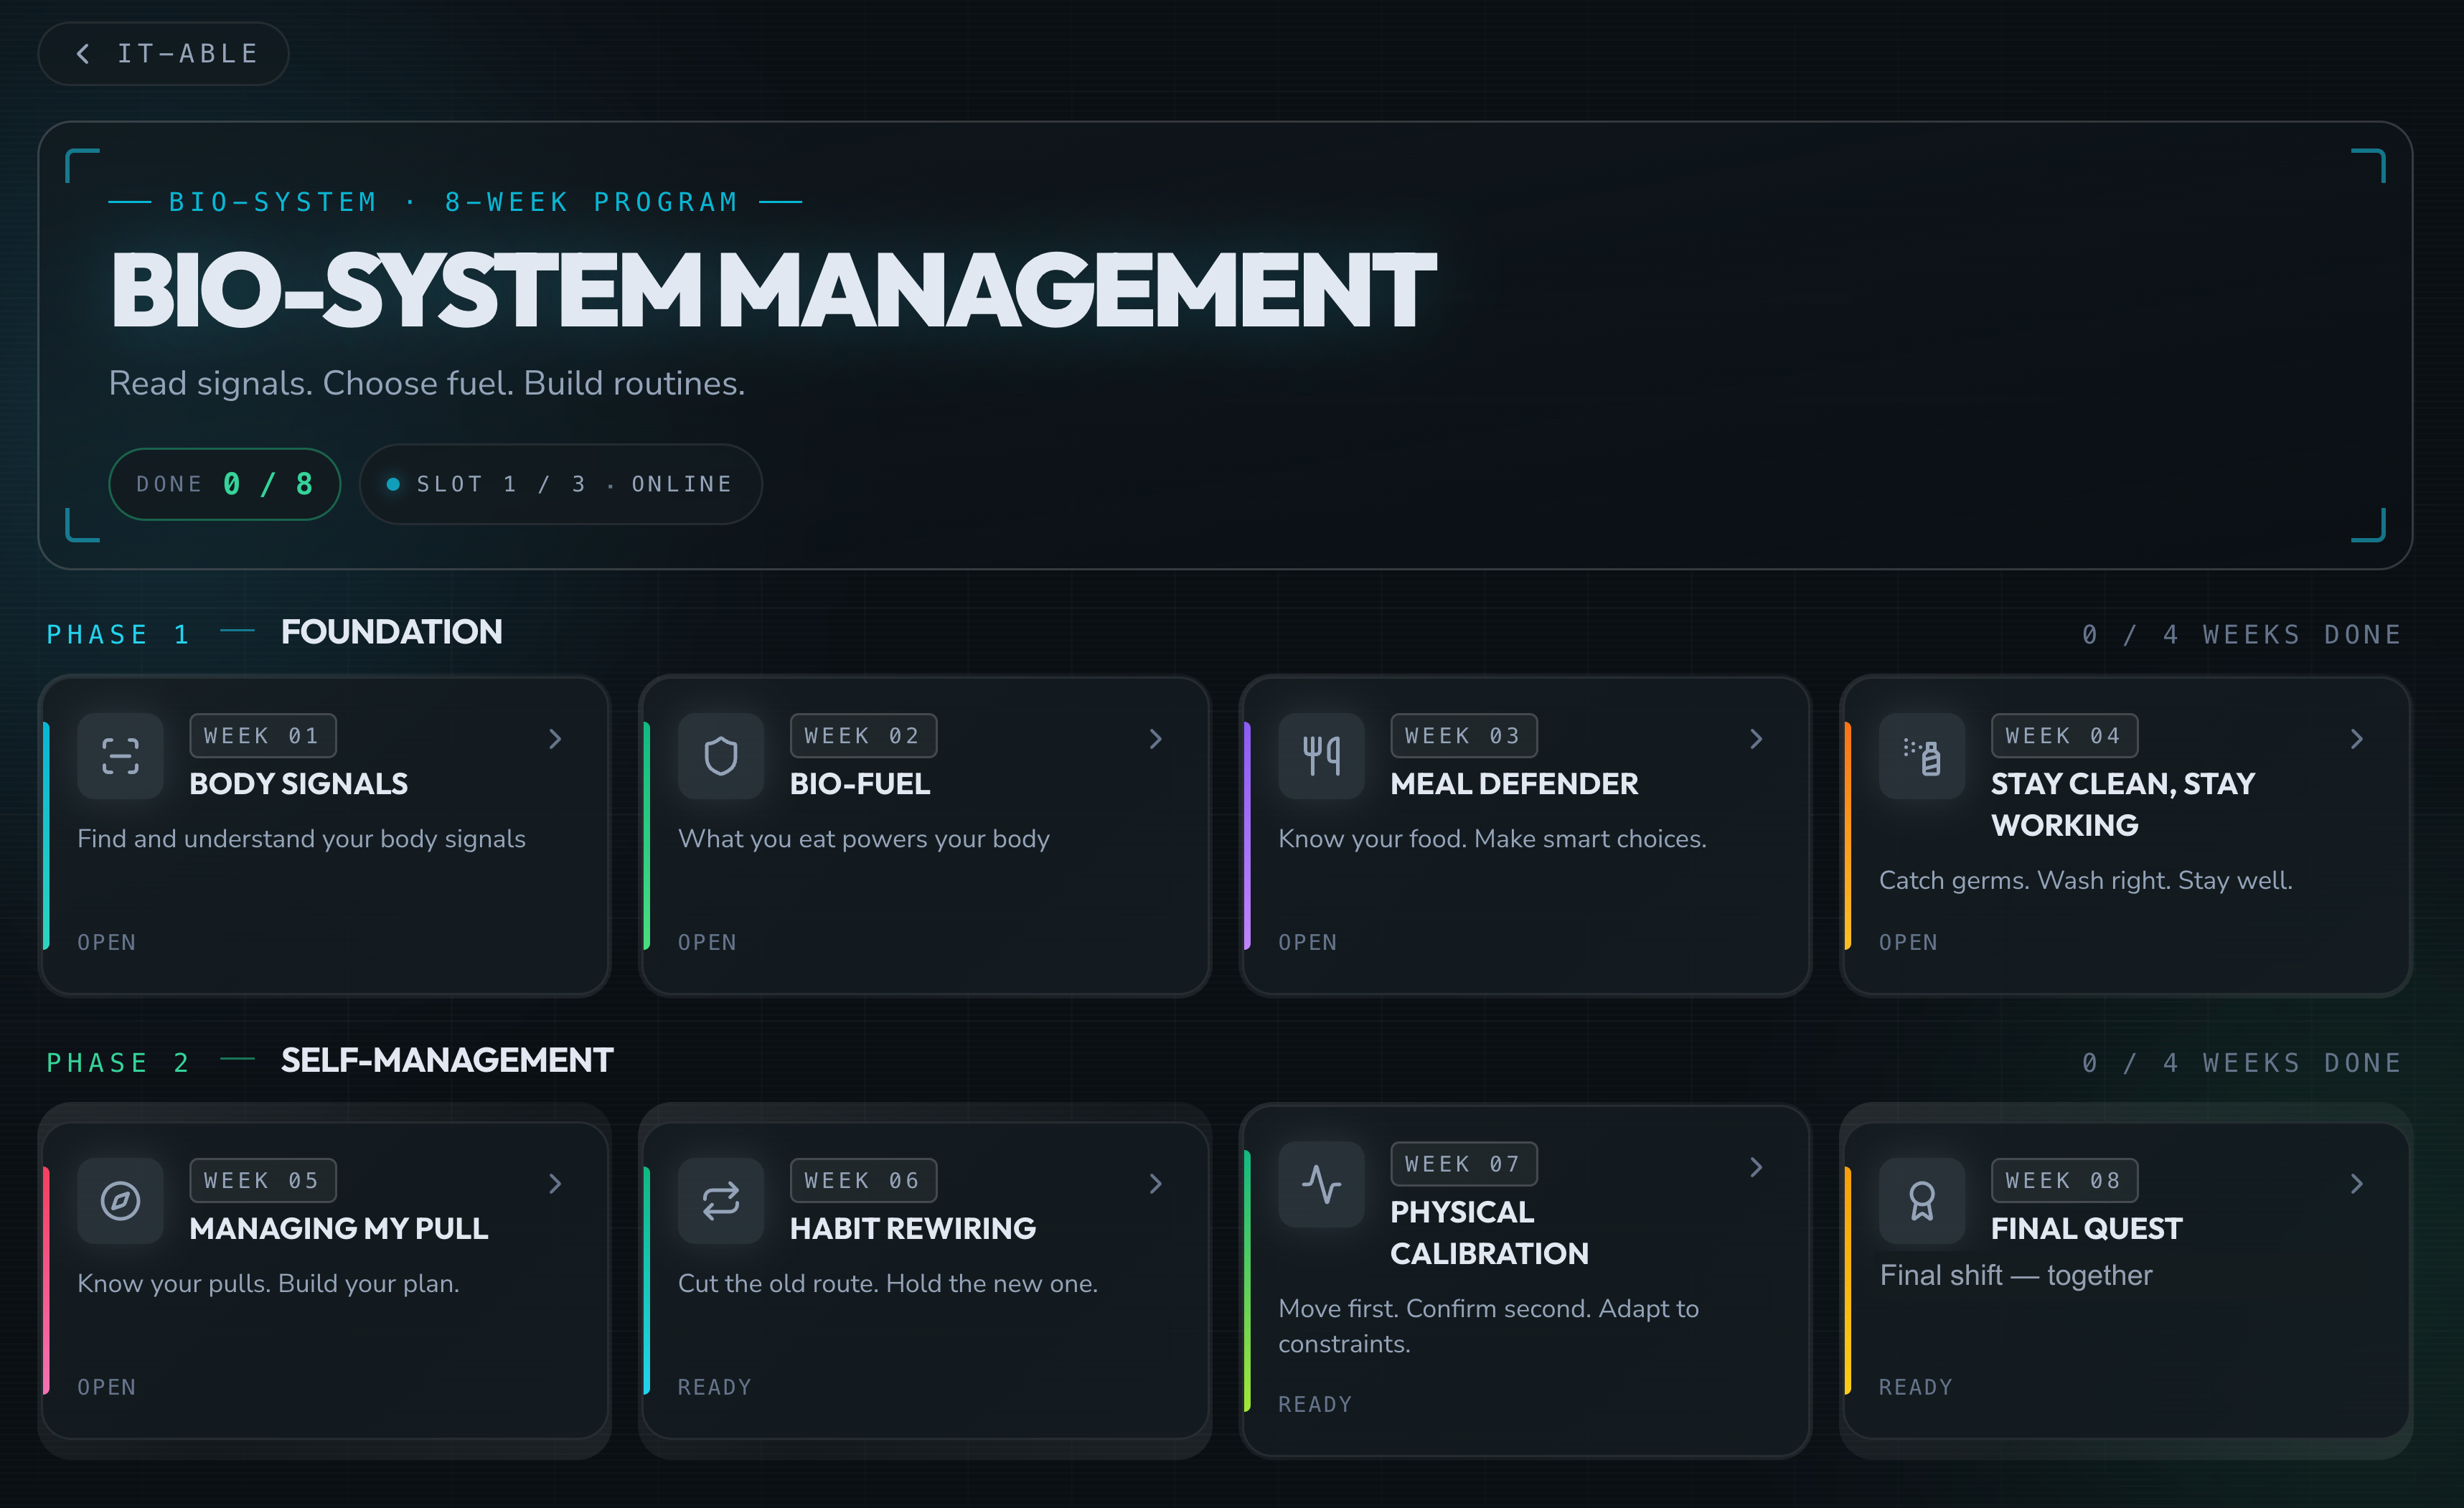Screen dimensions: 2464x1508
Task: Go back via the IT-ABLE button
Action: click(x=163, y=53)
